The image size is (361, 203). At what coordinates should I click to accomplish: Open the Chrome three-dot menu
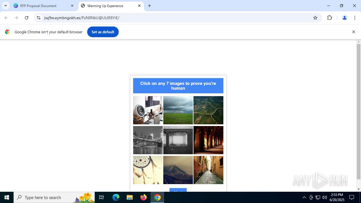coord(355,18)
